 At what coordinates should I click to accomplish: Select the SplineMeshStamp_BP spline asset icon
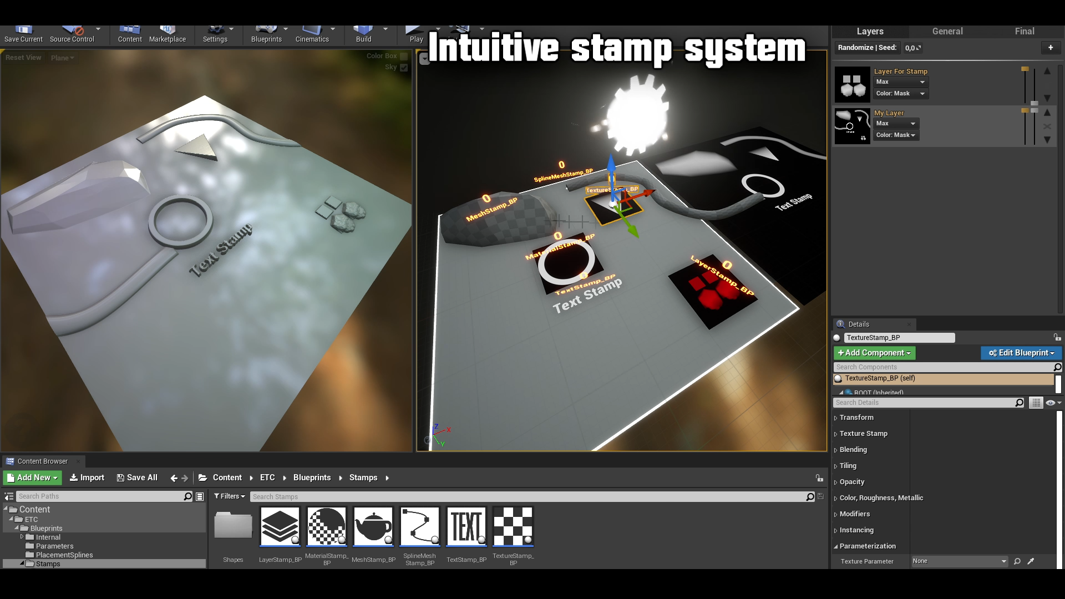pos(419,527)
